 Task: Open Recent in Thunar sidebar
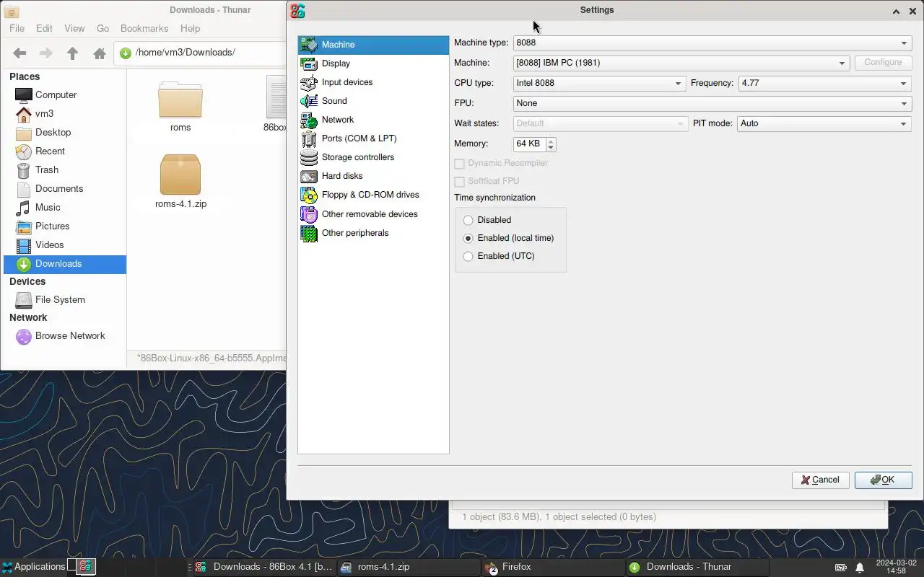[x=65, y=151]
